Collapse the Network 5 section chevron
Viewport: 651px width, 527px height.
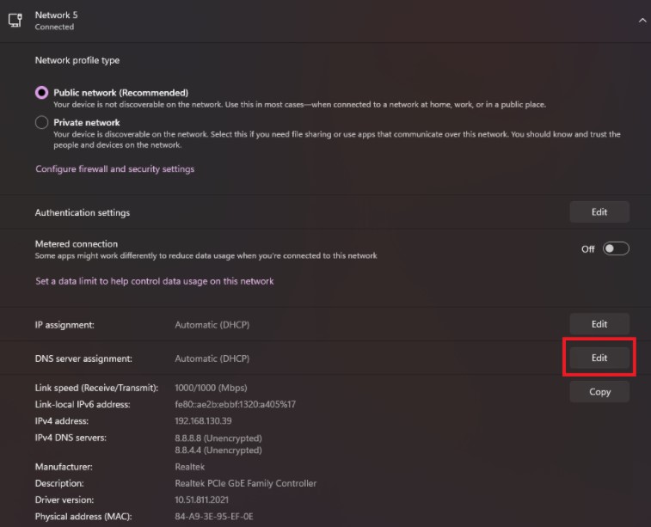point(642,21)
